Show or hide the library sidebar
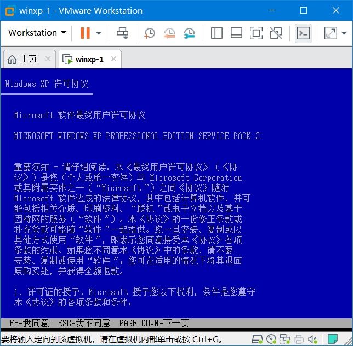This screenshot has height=346, width=353. coord(217,33)
